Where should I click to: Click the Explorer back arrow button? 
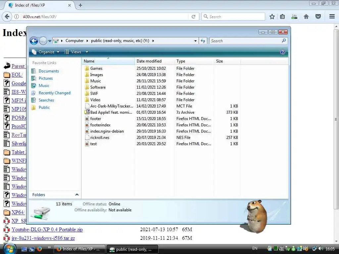tap(34, 41)
